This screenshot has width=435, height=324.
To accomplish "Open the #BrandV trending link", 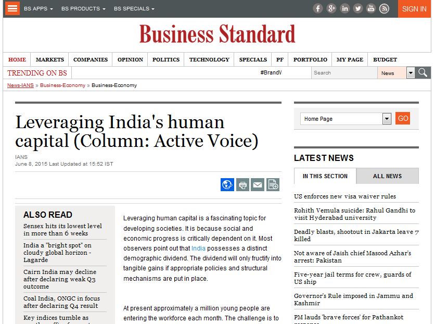I will point(271,72).
